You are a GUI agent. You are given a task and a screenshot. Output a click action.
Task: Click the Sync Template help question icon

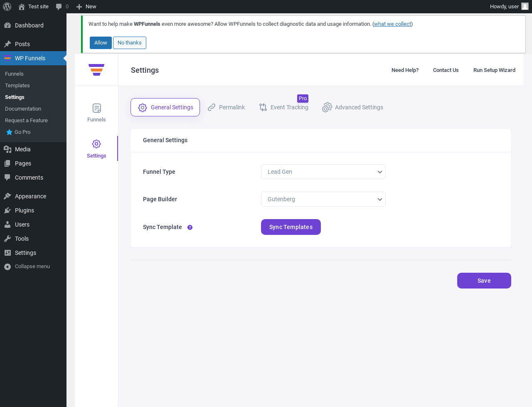click(190, 227)
